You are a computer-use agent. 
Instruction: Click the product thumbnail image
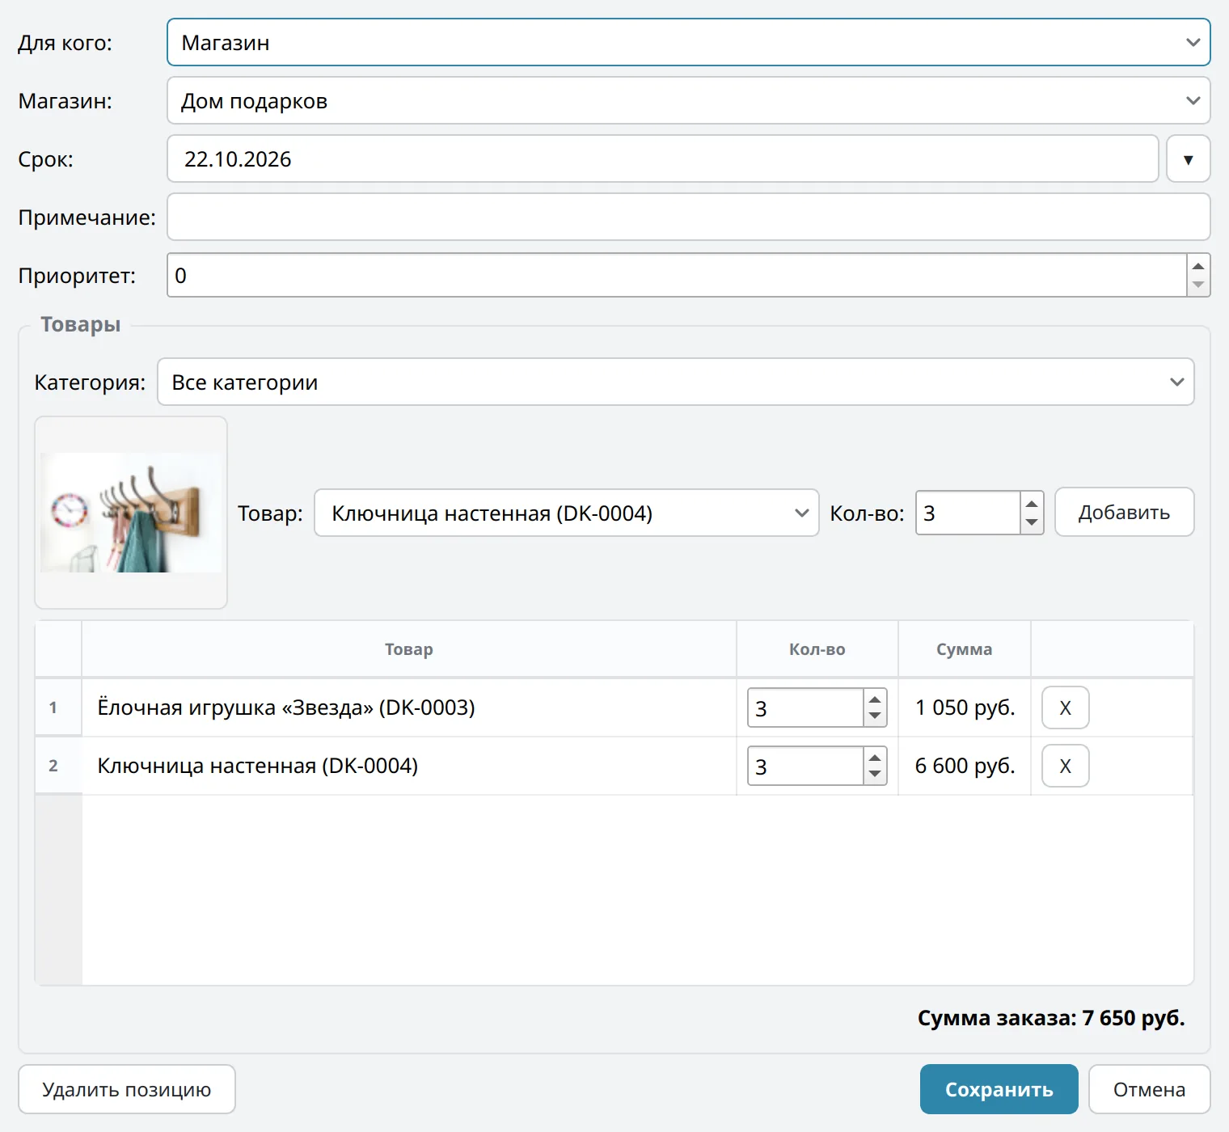(x=131, y=513)
